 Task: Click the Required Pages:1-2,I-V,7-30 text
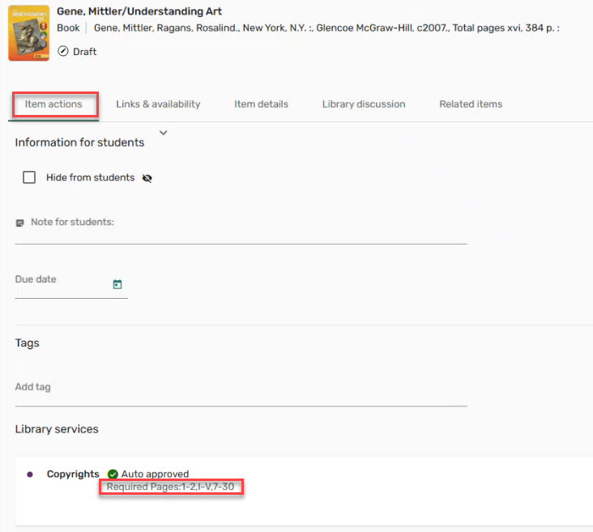coord(170,487)
